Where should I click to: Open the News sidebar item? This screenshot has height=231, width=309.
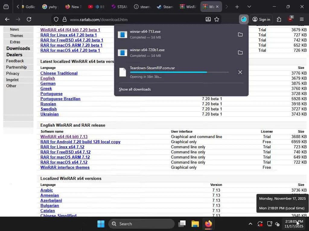tap(14, 29)
